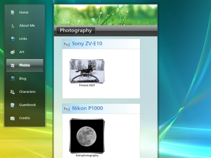Click the Blog door icon
The height and width of the screenshot is (158, 211).
click(13, 78)
